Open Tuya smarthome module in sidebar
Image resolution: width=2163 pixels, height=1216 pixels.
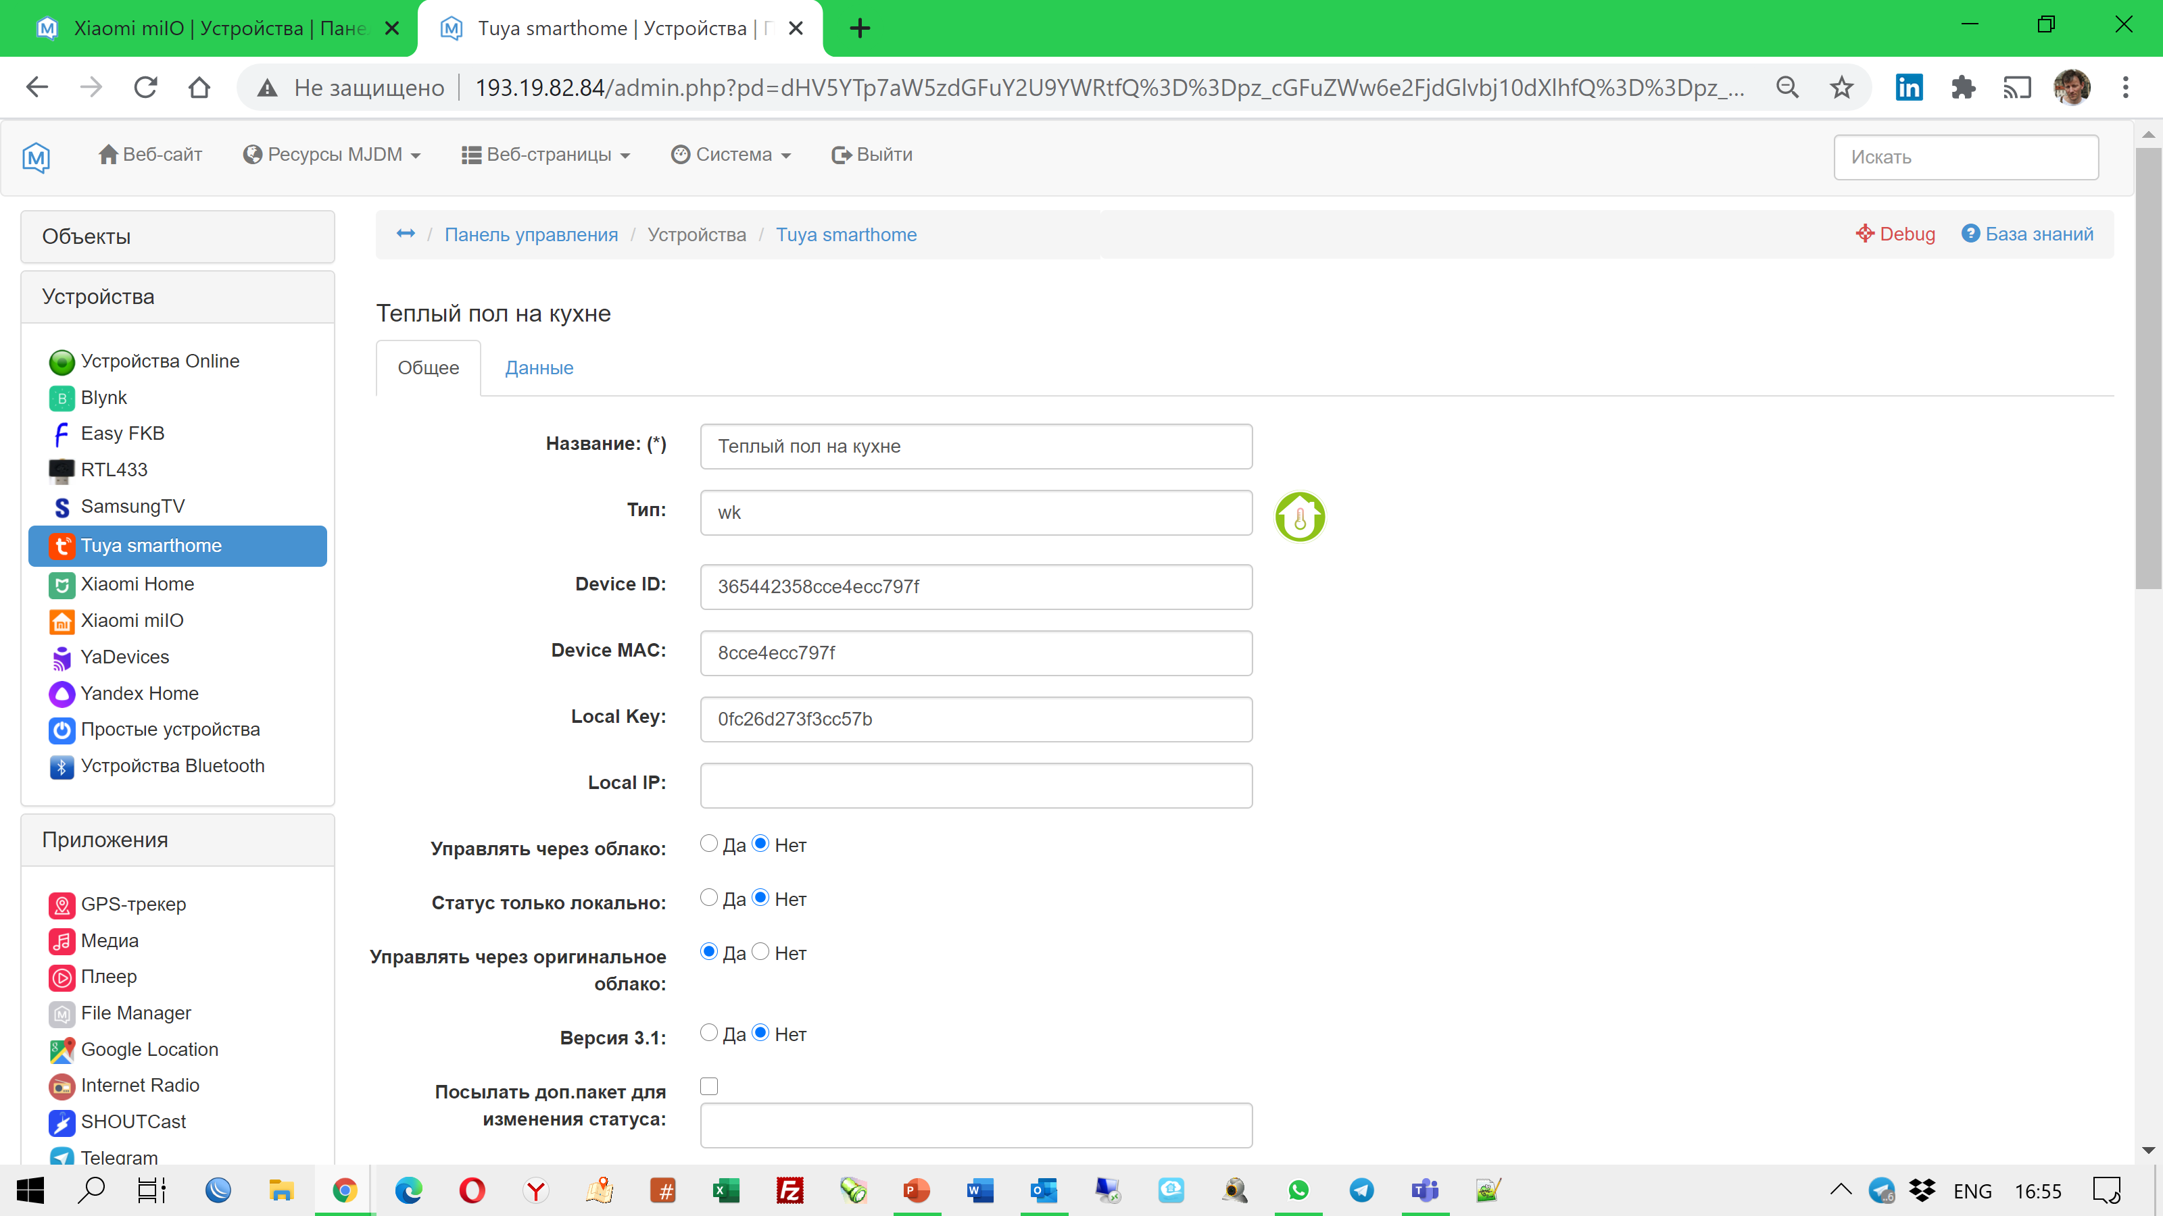[x=151, y=545]
